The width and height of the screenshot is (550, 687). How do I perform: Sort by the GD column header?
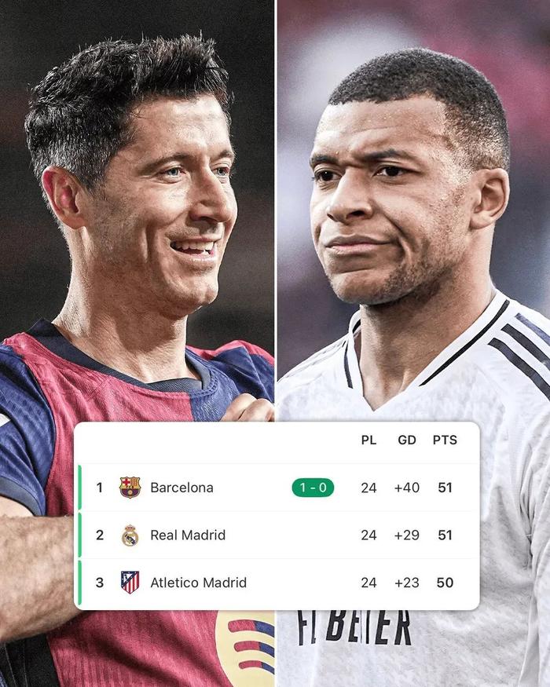pyautogui.click(x=407, y=440)
